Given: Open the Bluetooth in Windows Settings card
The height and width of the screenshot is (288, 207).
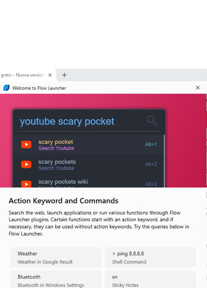Looking at the screenshot, I should click(x=56, y=280).
